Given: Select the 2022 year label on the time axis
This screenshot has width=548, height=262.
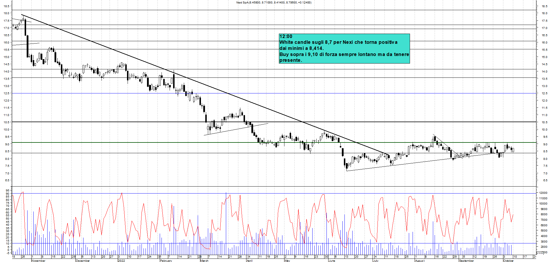Looking at the screenshot, I should click(x=121, y=261).
